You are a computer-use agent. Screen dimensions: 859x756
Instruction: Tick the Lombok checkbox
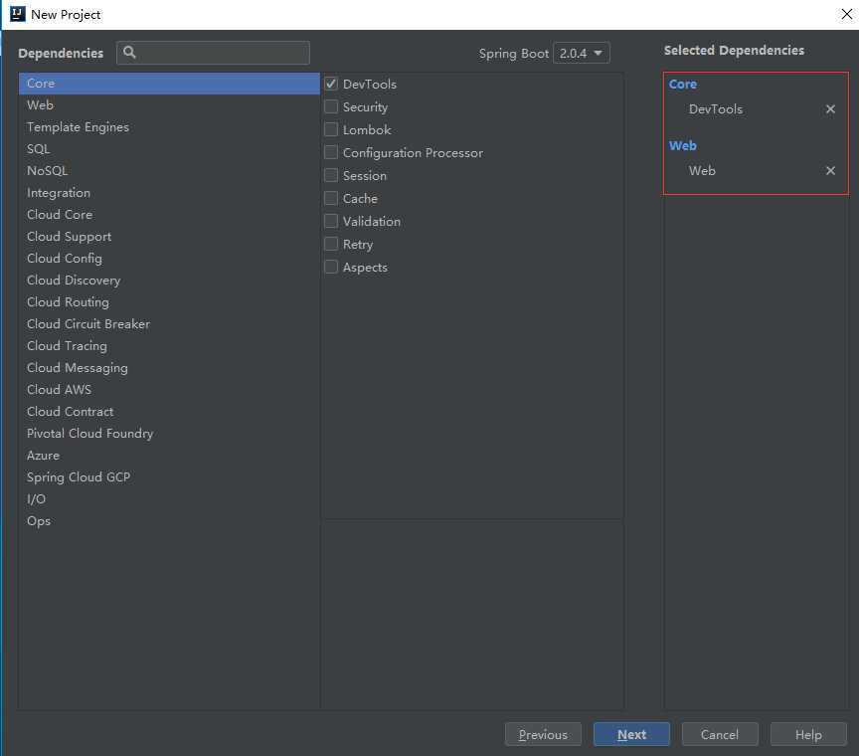331,130
